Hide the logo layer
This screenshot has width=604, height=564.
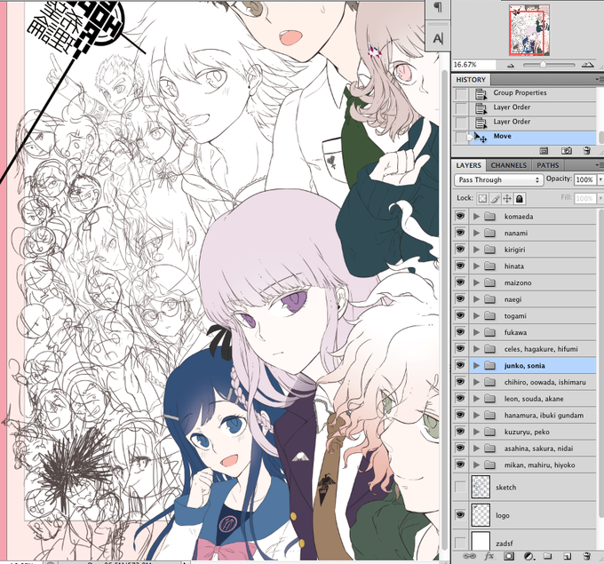(460, 515)
